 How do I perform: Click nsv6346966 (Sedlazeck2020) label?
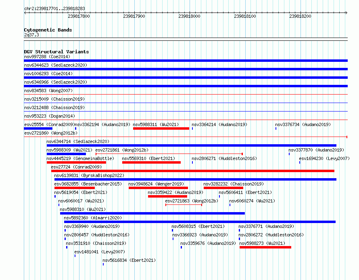coord(56,82)
